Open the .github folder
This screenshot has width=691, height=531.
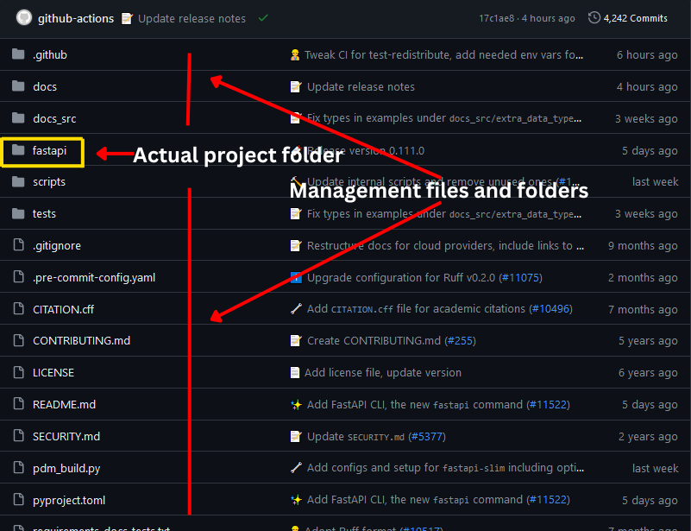pyautogui.click(x=50, y=54)
